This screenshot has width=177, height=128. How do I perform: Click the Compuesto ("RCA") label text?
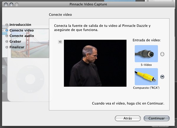click(x=146, y=88)
